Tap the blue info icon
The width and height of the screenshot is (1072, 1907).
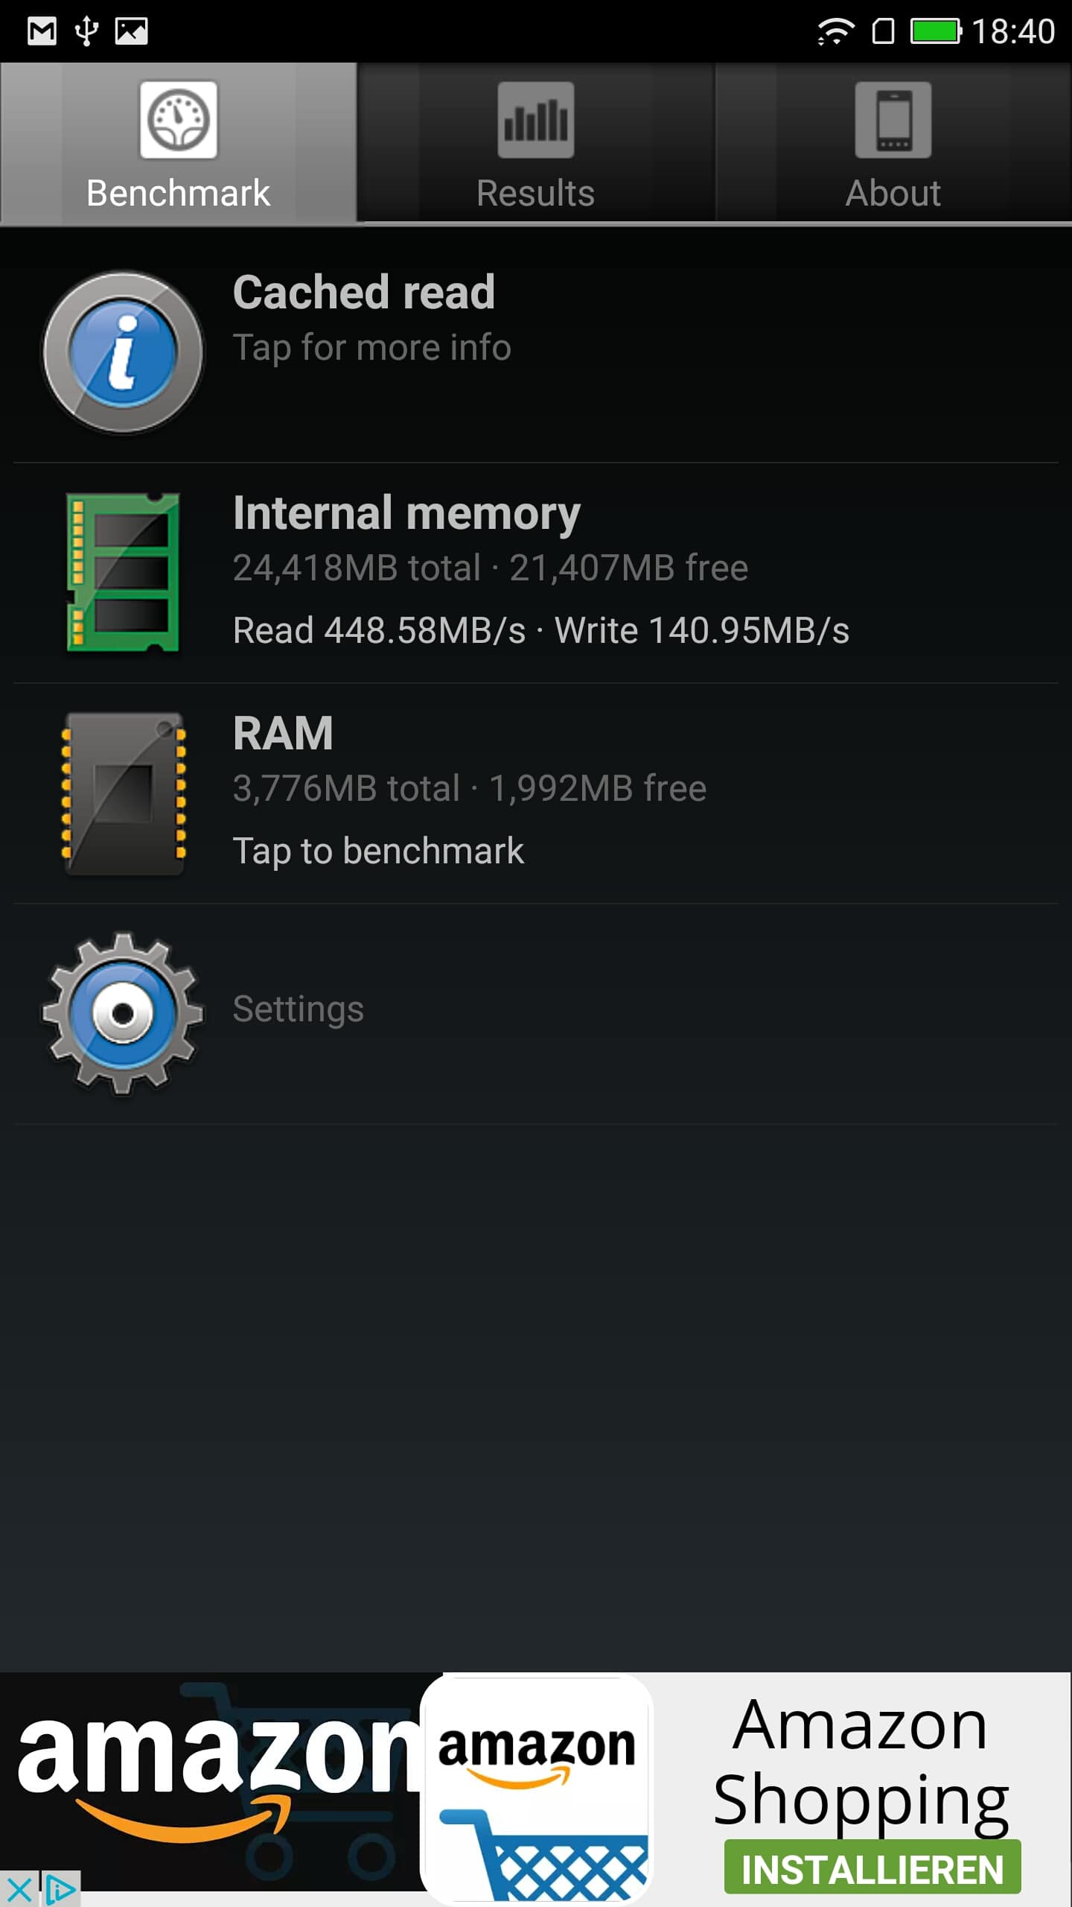click(x=123, y=352)
